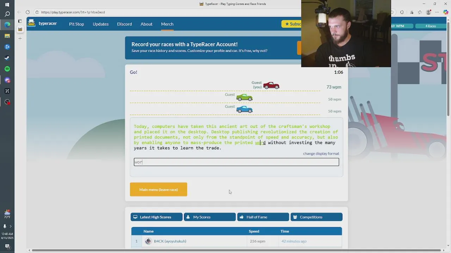Open Discord taskbar icon with notification badge
This screenshot has width=451, height=253.
point(7,80)
